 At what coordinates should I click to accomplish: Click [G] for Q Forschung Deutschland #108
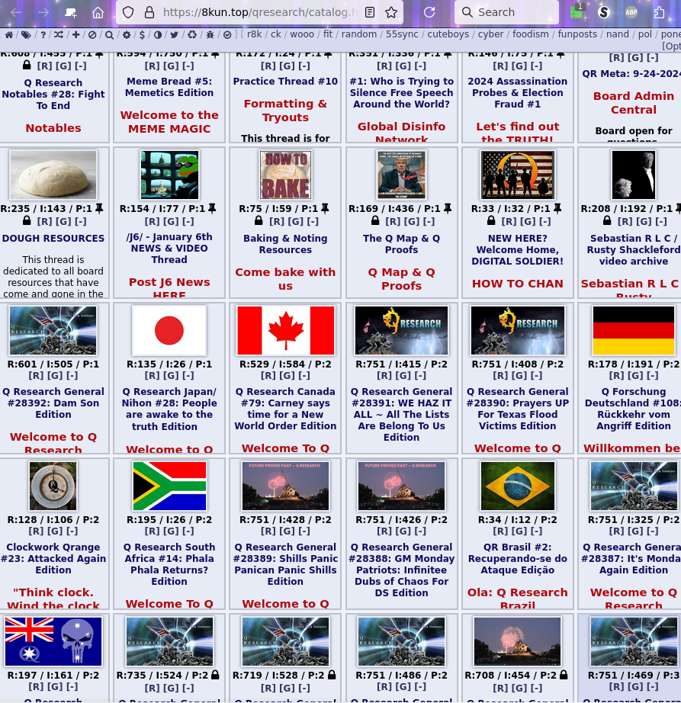[634, 375]
